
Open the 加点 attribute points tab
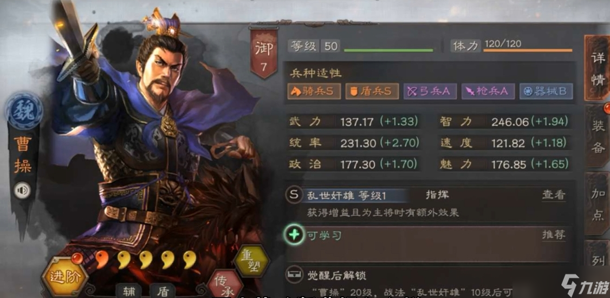pos(597,203)
